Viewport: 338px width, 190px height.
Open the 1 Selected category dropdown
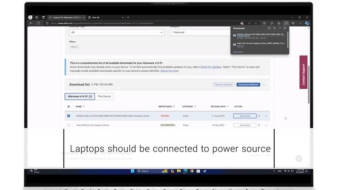click(x=200, y=32)
